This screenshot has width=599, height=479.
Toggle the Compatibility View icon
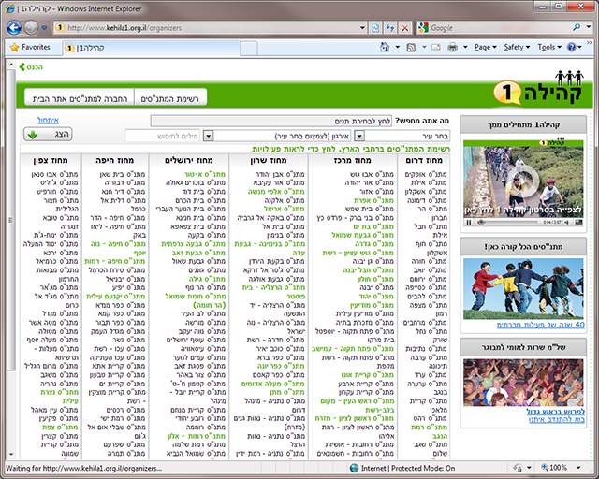(x=376, y=28)
